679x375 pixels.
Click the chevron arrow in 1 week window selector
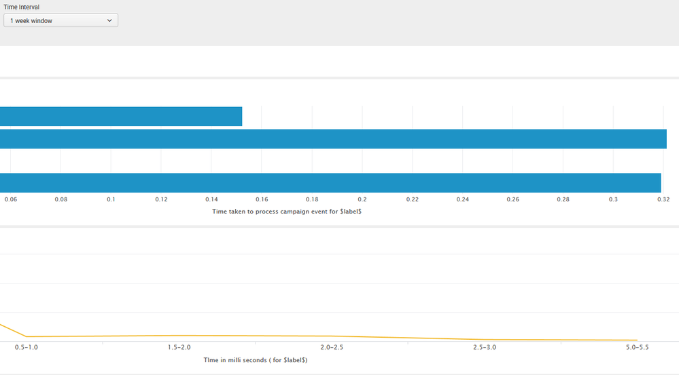(x=110, y=21)
